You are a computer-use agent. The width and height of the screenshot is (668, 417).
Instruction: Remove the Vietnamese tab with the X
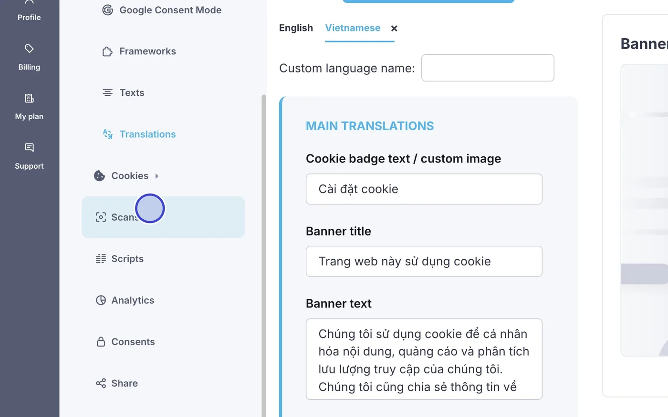click(x=394, y=29)
